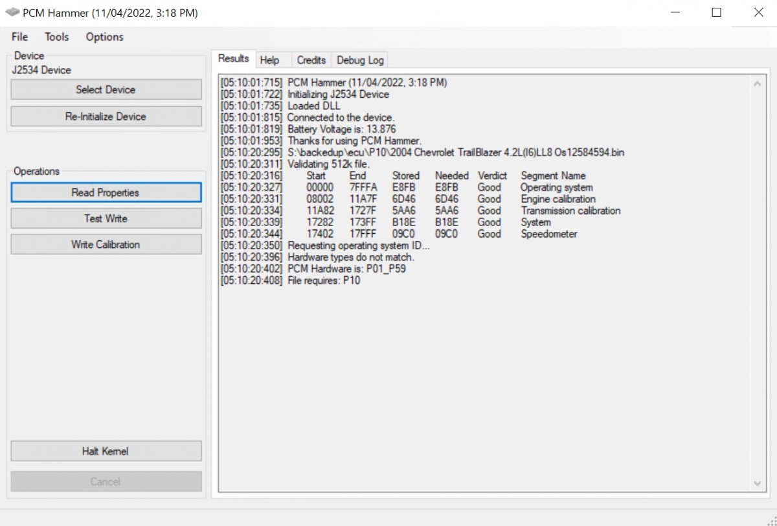Open the Credits tab
The width and height of the screenshot is (777, 526).
pos(311,60)
